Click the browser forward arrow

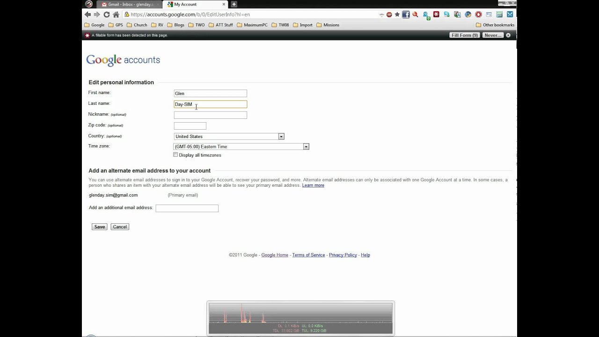[97, 15]
